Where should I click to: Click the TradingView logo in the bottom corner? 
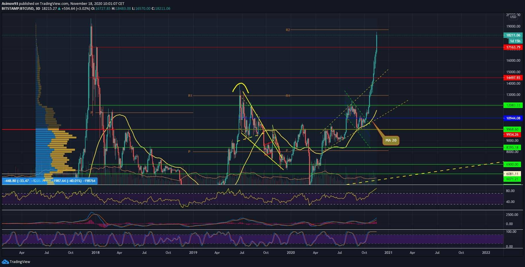[16, 262]
